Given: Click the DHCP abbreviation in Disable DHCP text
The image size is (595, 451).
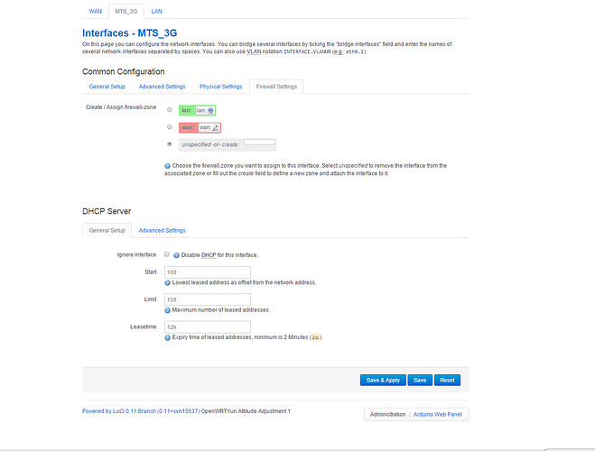Looking at the screenshot, I should [x=209, y=255].
